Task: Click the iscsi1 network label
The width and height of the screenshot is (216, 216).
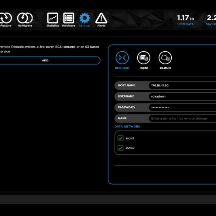Action: tap(130, 138)
